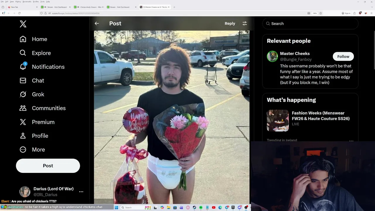Open Notifications with the bell icon

pos(42,67)
